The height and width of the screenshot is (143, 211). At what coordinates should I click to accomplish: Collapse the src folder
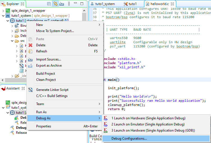click(12, 41)
